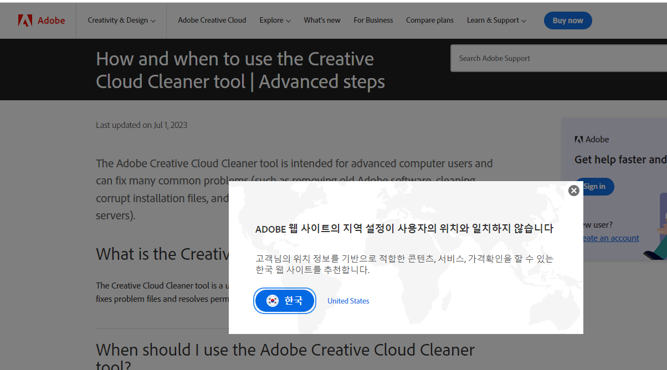Click the Adobe logo in the header
This screenshot has width=667, height=370.
click(x=42, y=20)
